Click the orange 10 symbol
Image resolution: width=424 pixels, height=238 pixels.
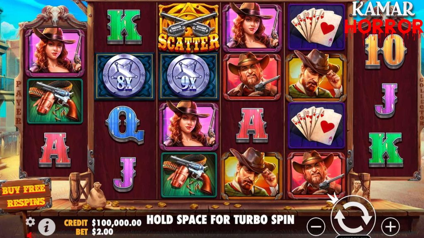click(x=385, y=52)
